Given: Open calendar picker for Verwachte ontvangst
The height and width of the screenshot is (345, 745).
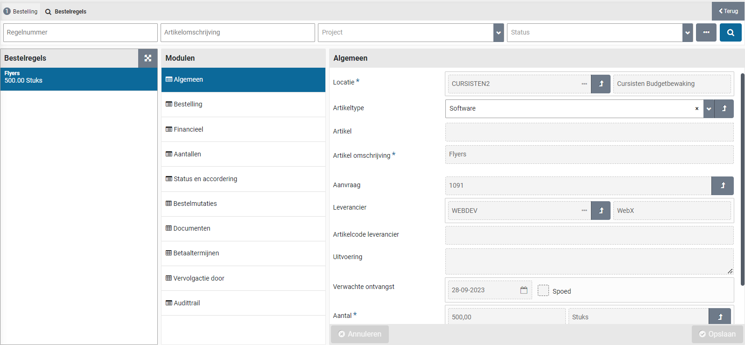Looking at the screenshot, I should (x=524, y=290).
